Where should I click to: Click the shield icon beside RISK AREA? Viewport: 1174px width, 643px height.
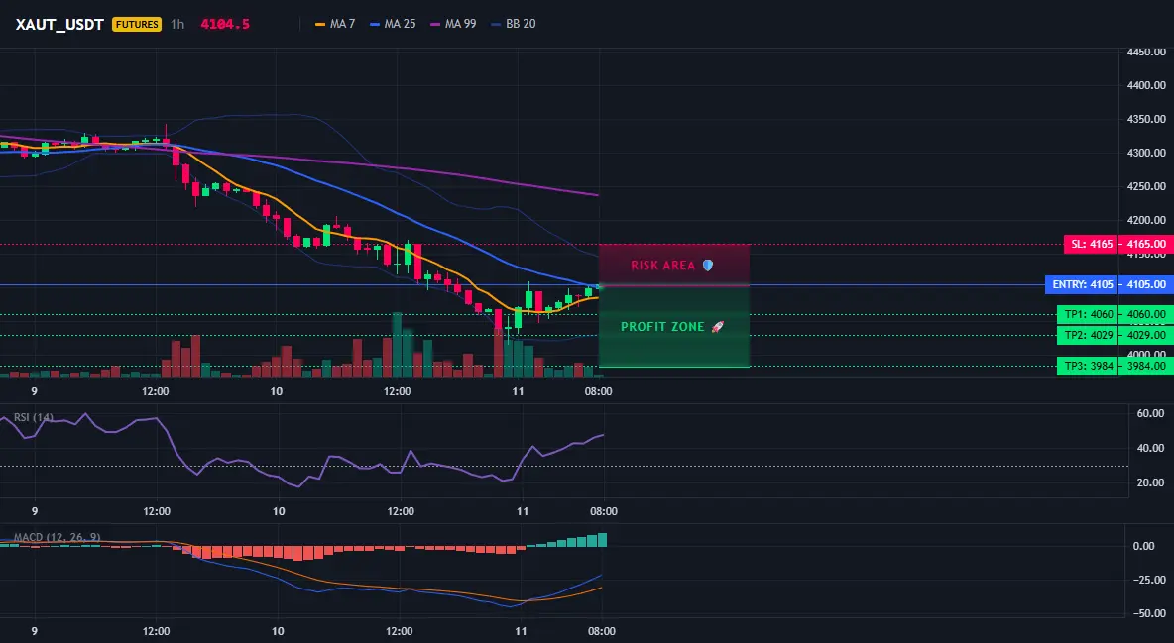[708, 265]
